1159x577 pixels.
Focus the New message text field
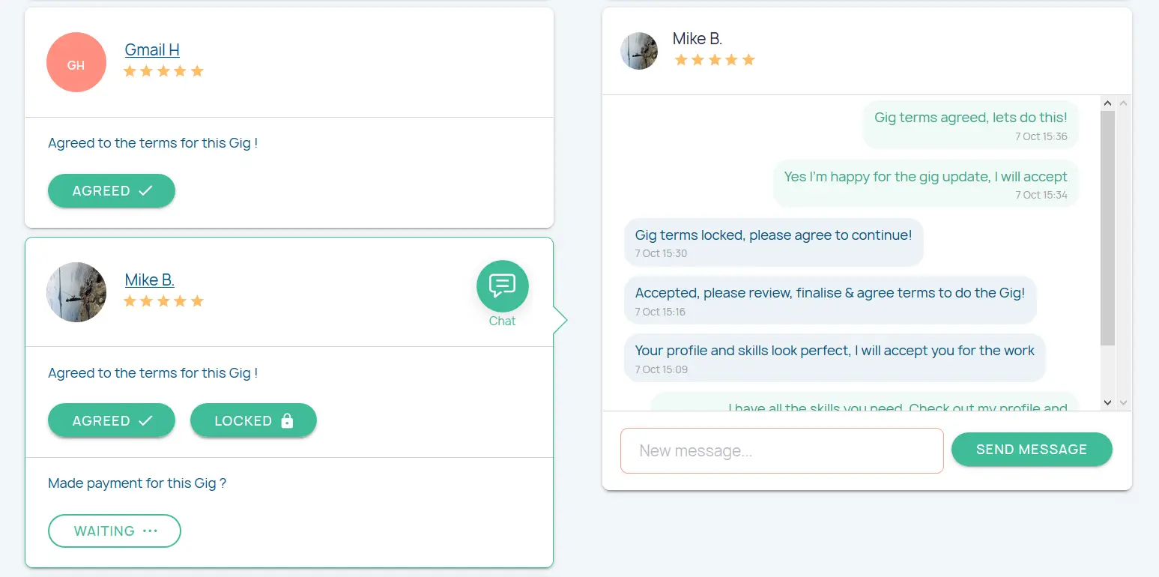pyautogui.click(x=781, y=450)
